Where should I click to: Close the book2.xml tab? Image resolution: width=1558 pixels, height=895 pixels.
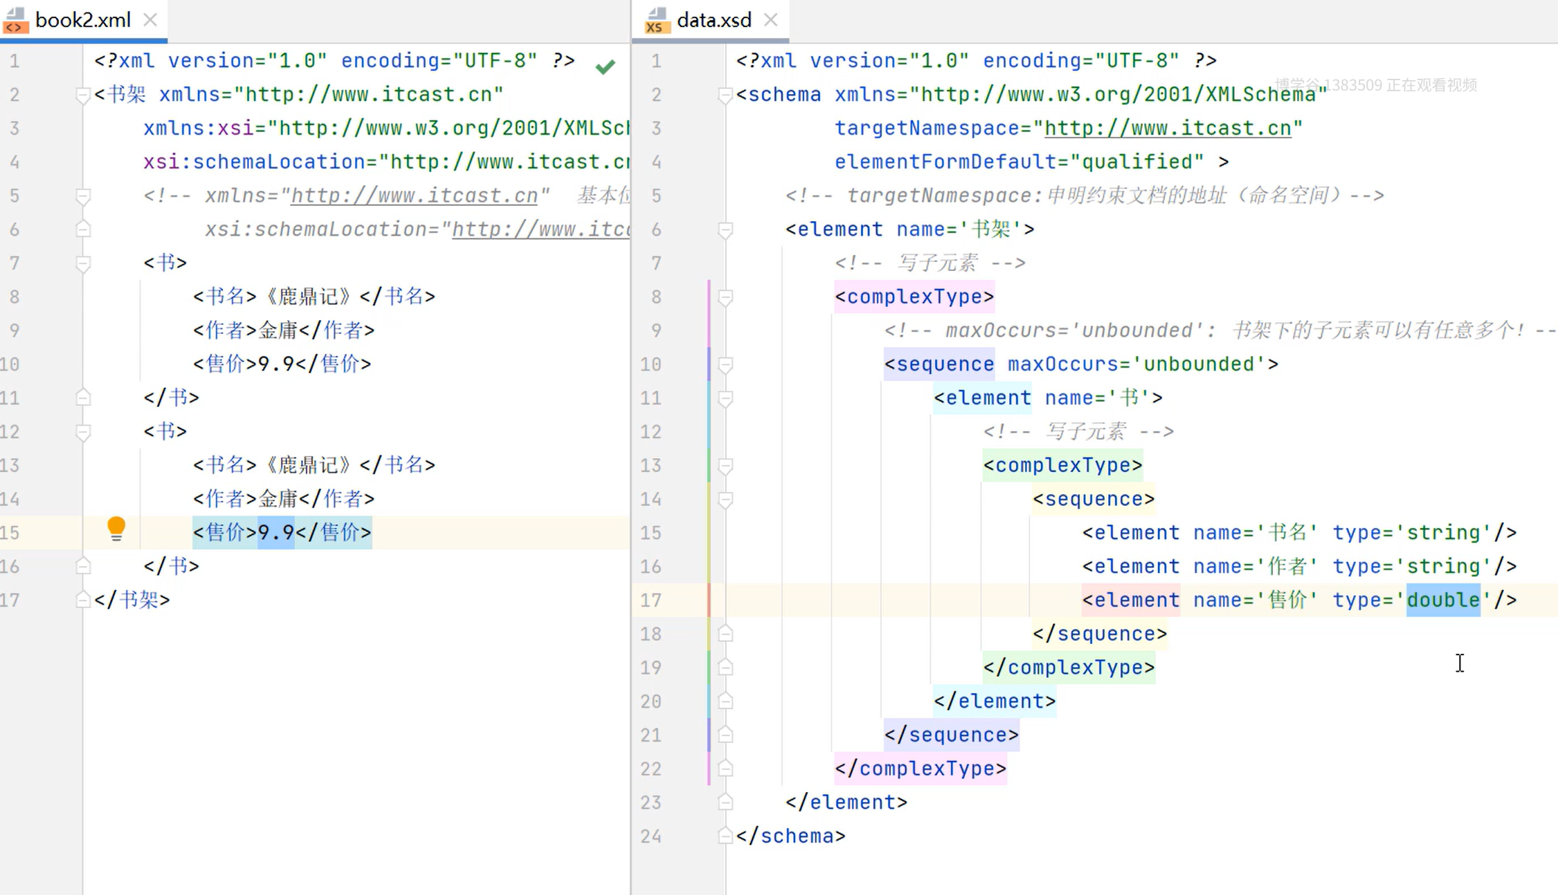(150, 20)
